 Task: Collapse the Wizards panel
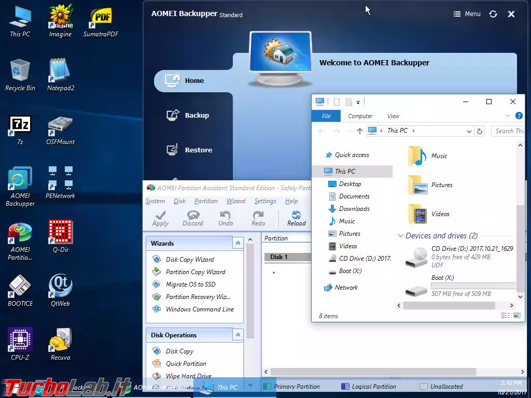[x=237, y=243]
